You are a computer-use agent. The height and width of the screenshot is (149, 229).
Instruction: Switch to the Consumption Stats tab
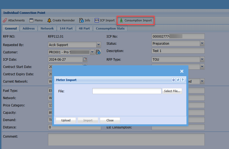click(x=110, y=28)
